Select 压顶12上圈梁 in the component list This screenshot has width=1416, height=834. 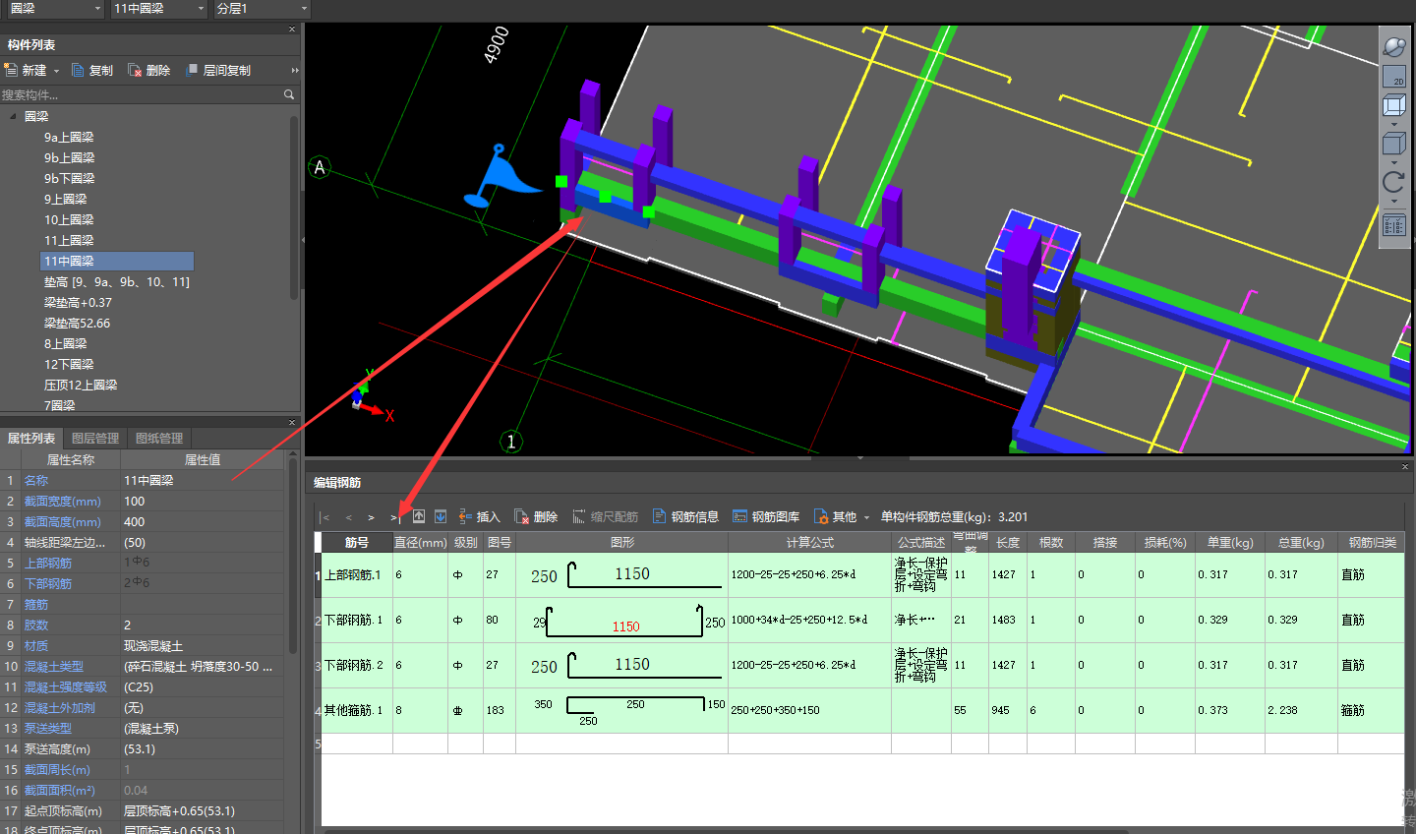pos(81,386)
